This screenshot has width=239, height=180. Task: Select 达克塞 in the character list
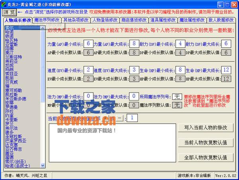[x=23, y=145]
